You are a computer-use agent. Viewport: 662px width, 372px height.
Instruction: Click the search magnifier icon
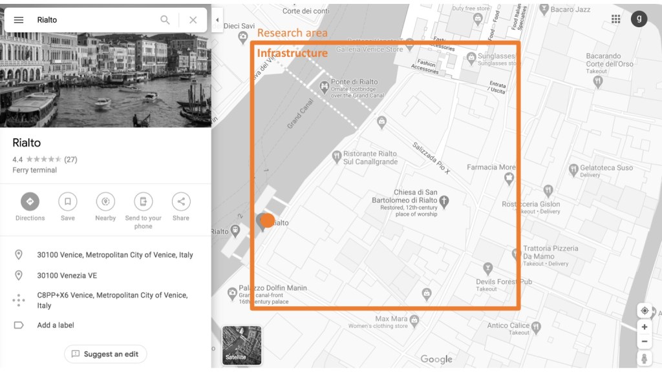tap(165, 20)
